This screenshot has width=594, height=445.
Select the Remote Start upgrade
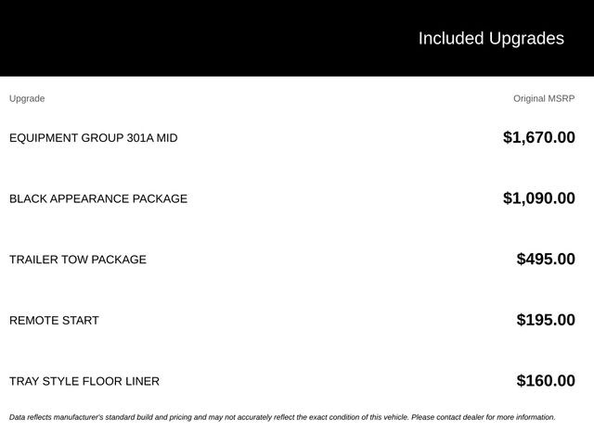(x=54, y=321)
